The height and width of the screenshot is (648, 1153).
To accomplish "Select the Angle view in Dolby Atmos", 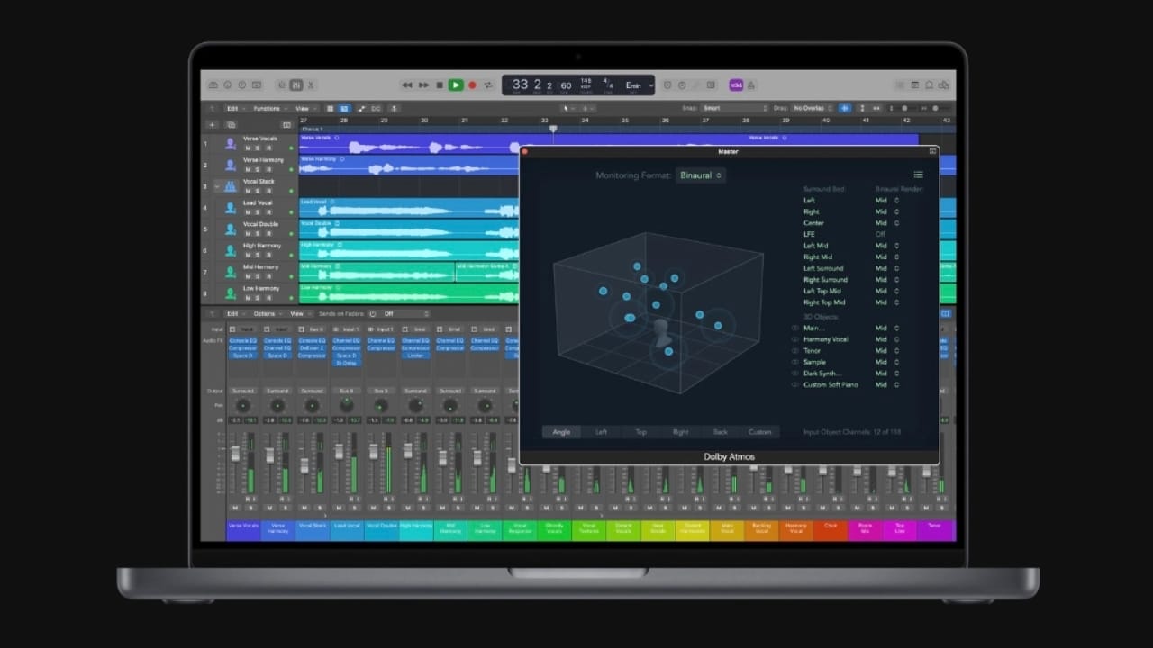I will pyautogui.click(x=561, y=432).
